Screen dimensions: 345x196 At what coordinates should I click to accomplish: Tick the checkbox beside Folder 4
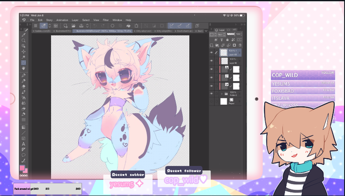click(x=217, y=93)
